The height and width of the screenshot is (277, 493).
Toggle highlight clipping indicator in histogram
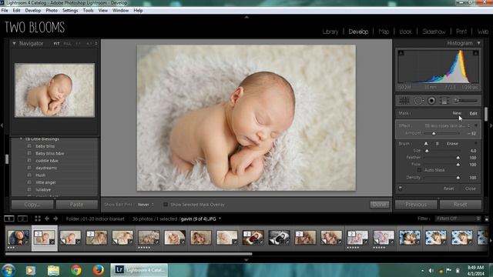(476, 53)
